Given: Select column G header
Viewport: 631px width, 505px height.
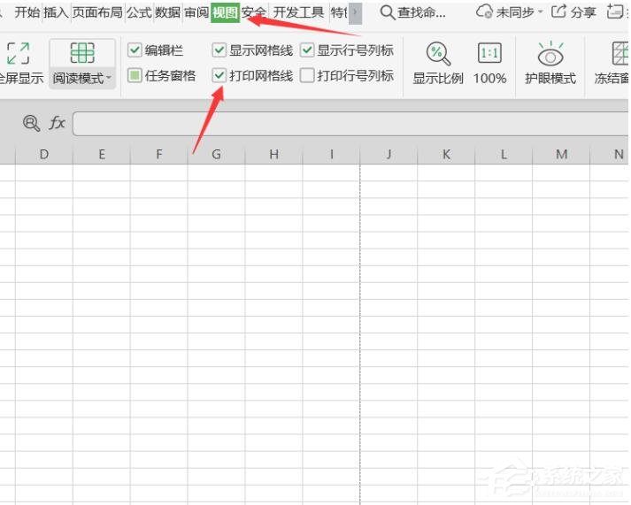Looking at the screenshot, I should 216,155.
